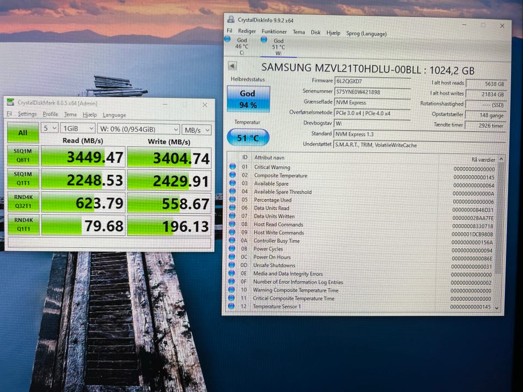Run the RND4K Q1T1 test
523x392 pixels.
click(x=23, y=224)
